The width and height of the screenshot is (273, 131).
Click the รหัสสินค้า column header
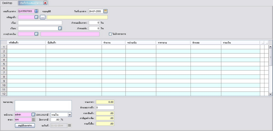tap(26, 42)
